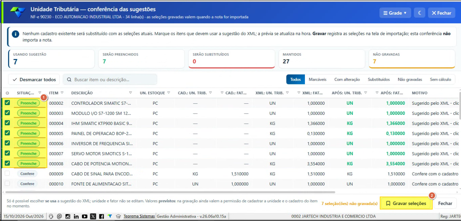Select the Marcáveis filter tab
461x221 pixels.
tap(317, 80)
